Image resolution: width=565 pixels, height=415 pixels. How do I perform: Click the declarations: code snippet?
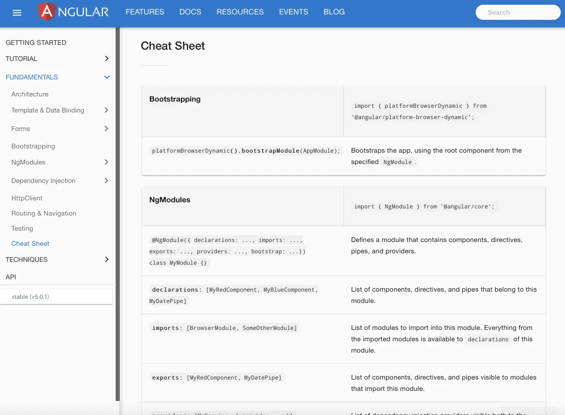pos(233,295)
